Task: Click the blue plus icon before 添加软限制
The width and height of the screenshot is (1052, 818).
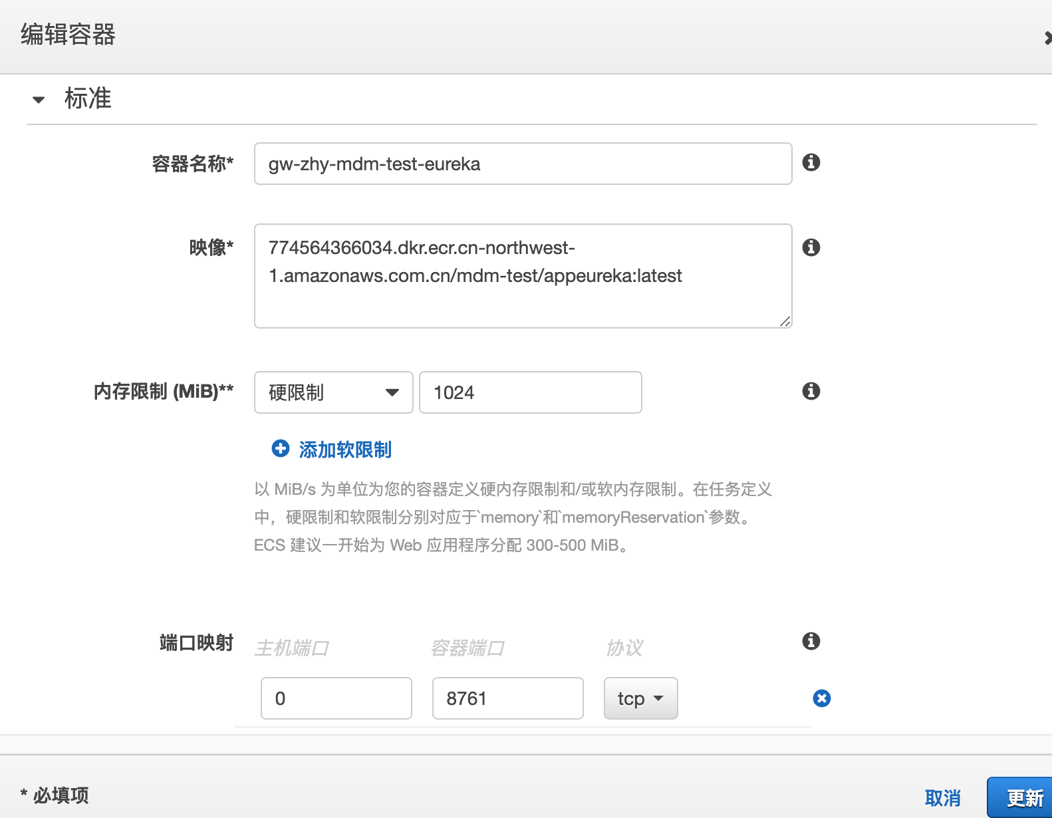Action: 281,449
